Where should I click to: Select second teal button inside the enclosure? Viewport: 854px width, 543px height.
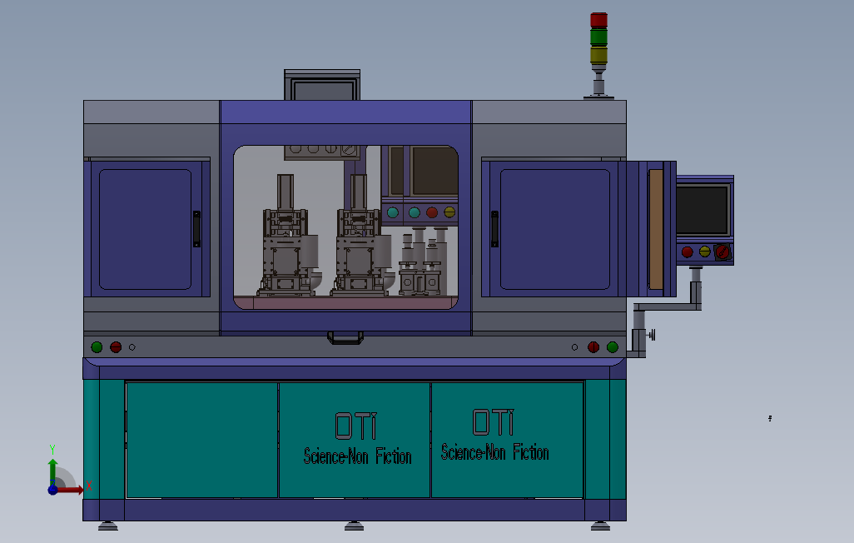414,212
